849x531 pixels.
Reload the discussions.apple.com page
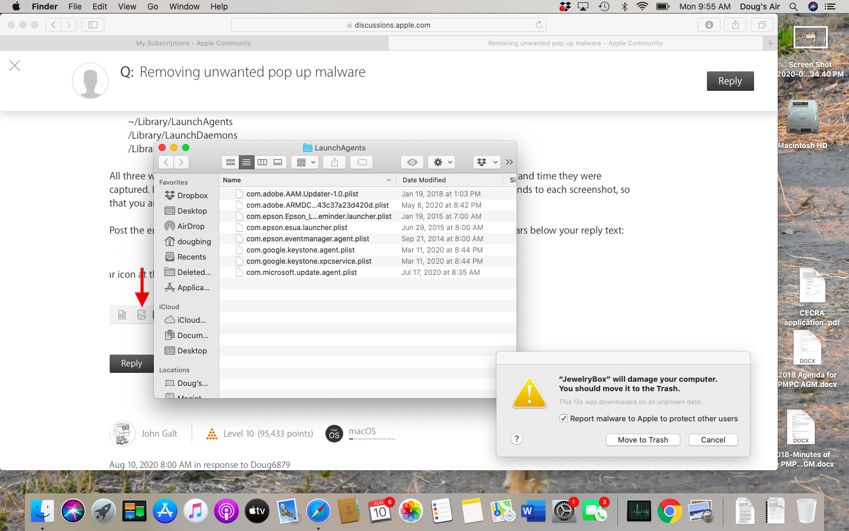click(539, 25)
